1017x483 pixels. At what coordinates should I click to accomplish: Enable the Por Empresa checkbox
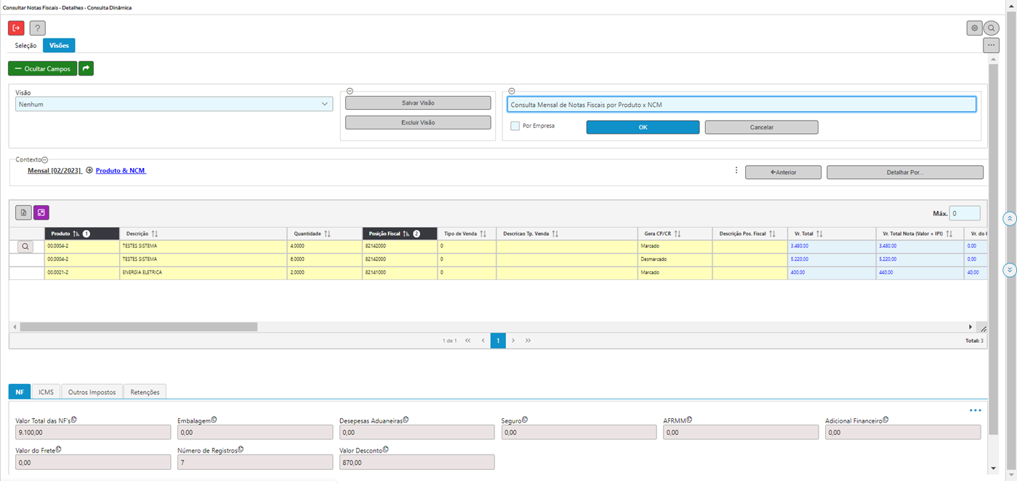tap(515, 126)
